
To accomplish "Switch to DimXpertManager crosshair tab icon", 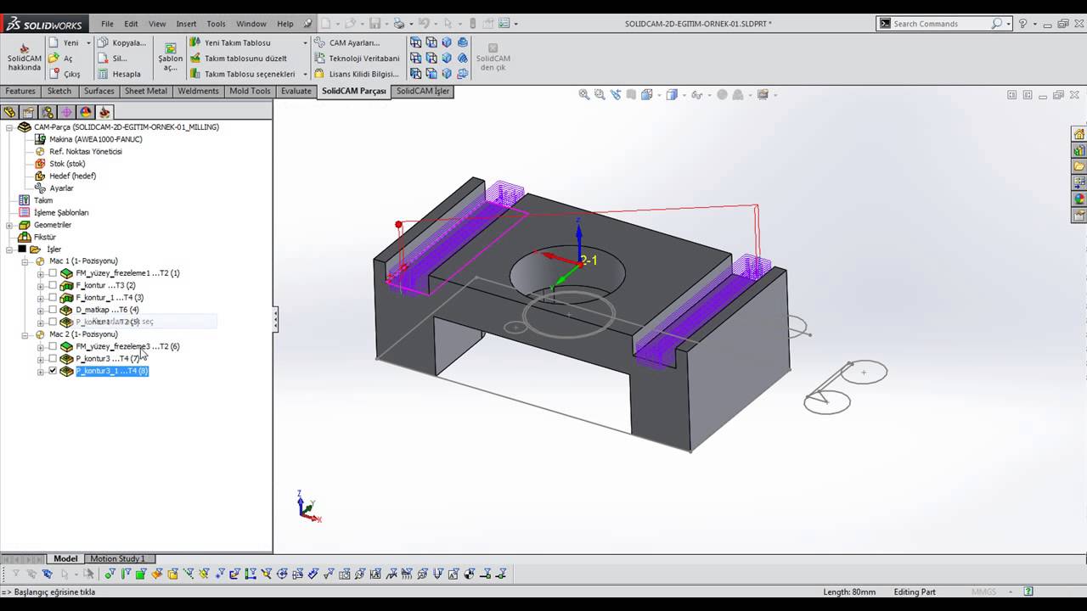I will [x=66, y=112].
